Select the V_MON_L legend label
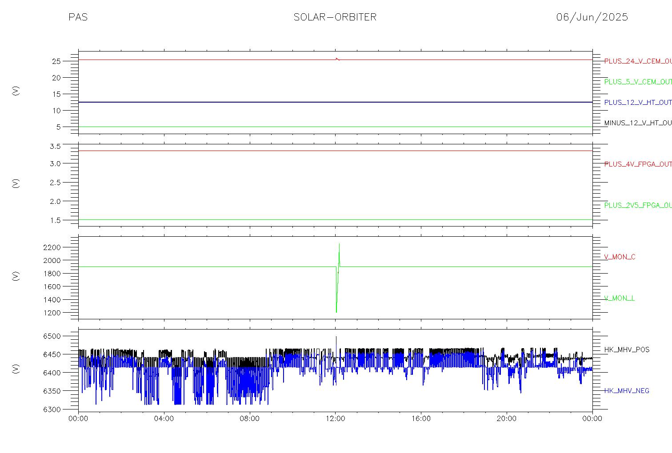The width and height of the screenshot is (672, 453). click(620, 298)
